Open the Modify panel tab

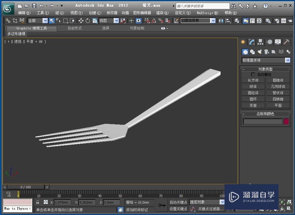[251, 42]
